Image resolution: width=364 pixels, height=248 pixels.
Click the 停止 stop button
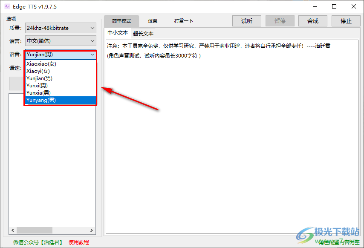tap(346, 21)
